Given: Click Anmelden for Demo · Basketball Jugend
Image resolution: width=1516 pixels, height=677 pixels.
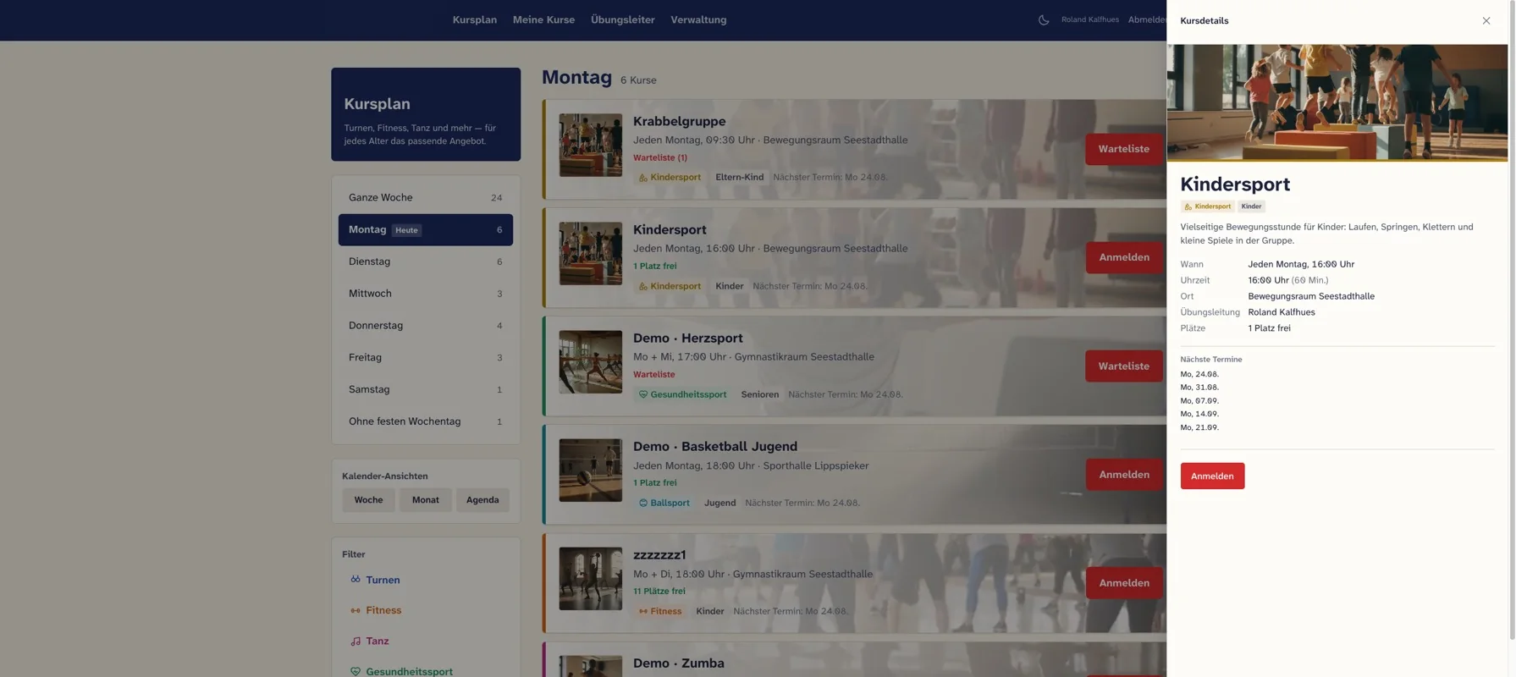Looking at the screenshot, I should [x=1124, y=475].
